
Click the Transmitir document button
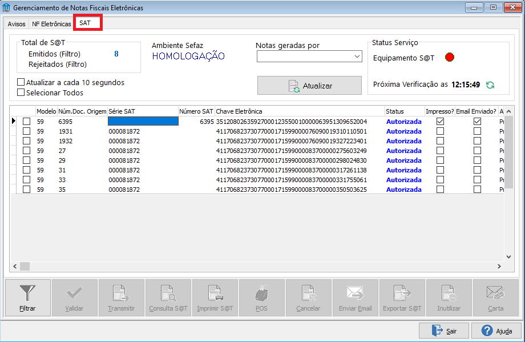point(121,298)
